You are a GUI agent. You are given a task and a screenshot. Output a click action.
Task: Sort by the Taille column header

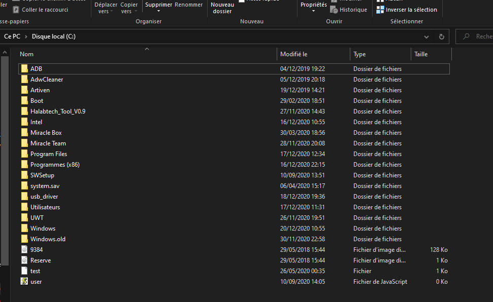pyautogui.click(x=431, y=54)
